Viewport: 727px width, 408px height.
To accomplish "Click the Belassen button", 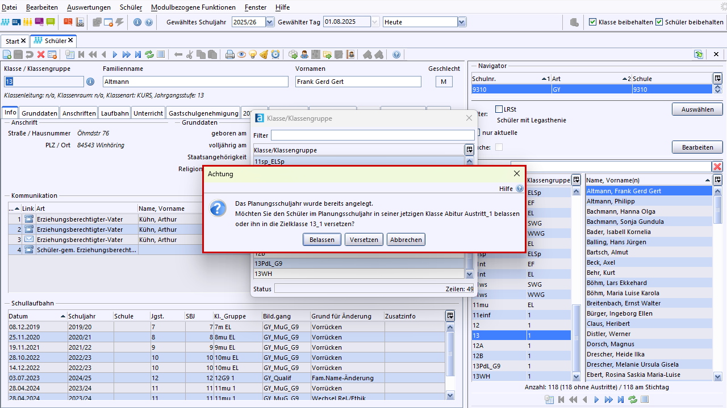I will 322,240.
